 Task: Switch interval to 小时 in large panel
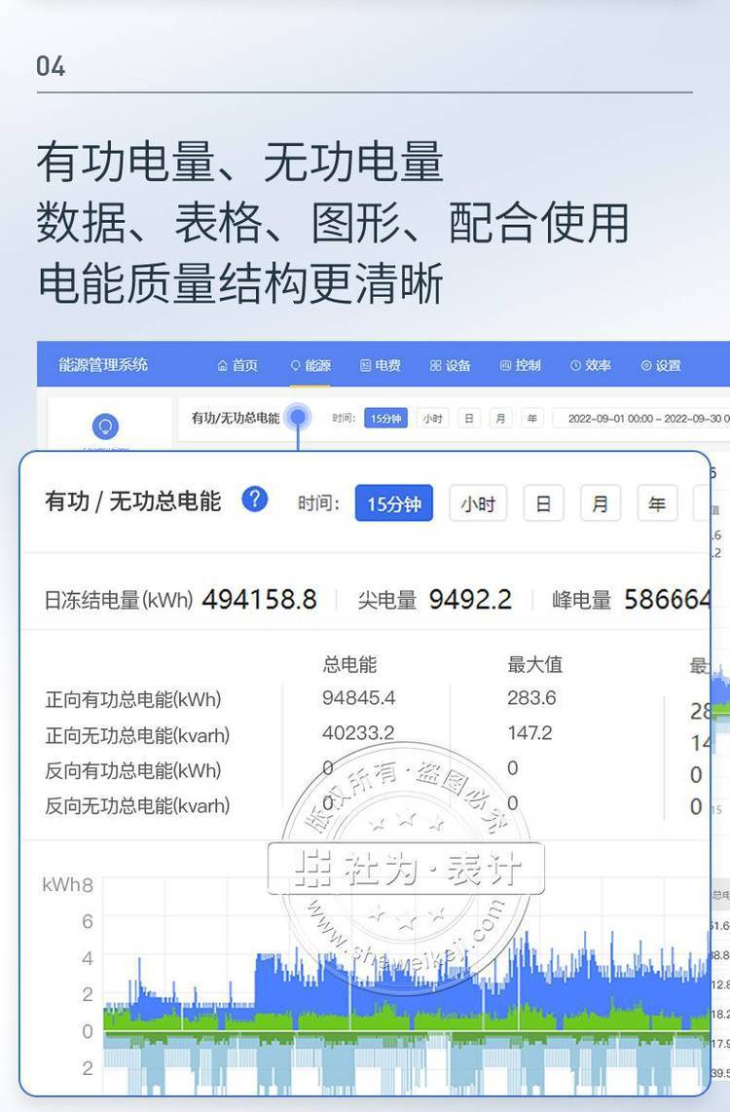click(x=478, y=503)
